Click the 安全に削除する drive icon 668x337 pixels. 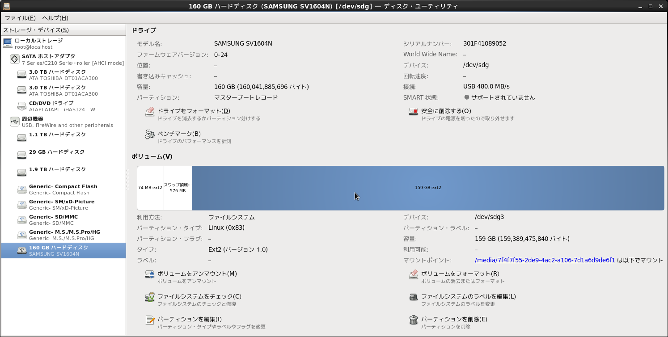(414, 112)
